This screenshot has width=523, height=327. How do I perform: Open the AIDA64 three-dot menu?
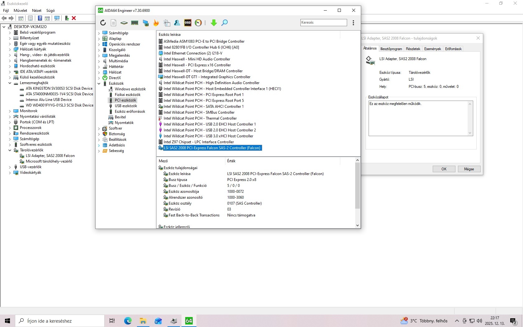[353, 23]
